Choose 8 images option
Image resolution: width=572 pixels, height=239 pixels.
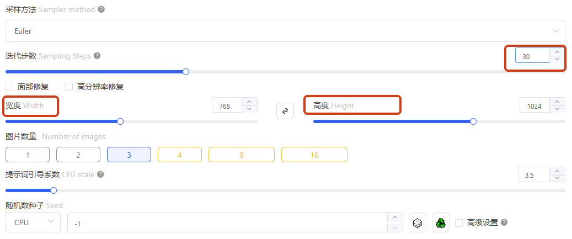[x=241, y=155]
